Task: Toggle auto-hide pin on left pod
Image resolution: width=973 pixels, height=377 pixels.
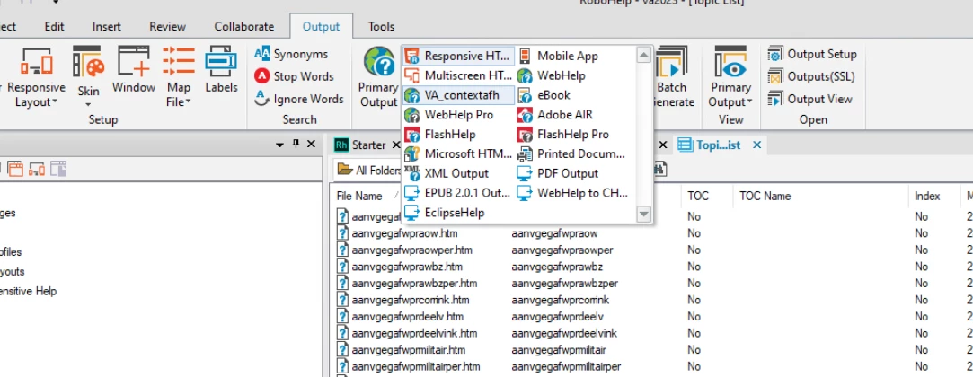Action: 296,144
